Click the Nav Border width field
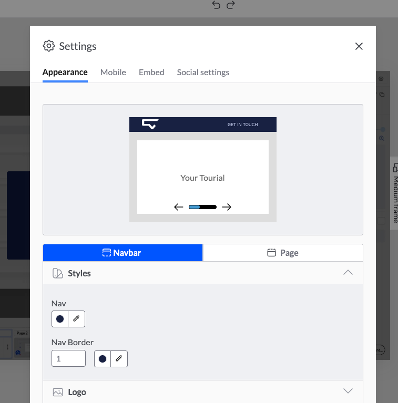Image resolution: width=398 pixels, height=403 pixels. point(68,359)
